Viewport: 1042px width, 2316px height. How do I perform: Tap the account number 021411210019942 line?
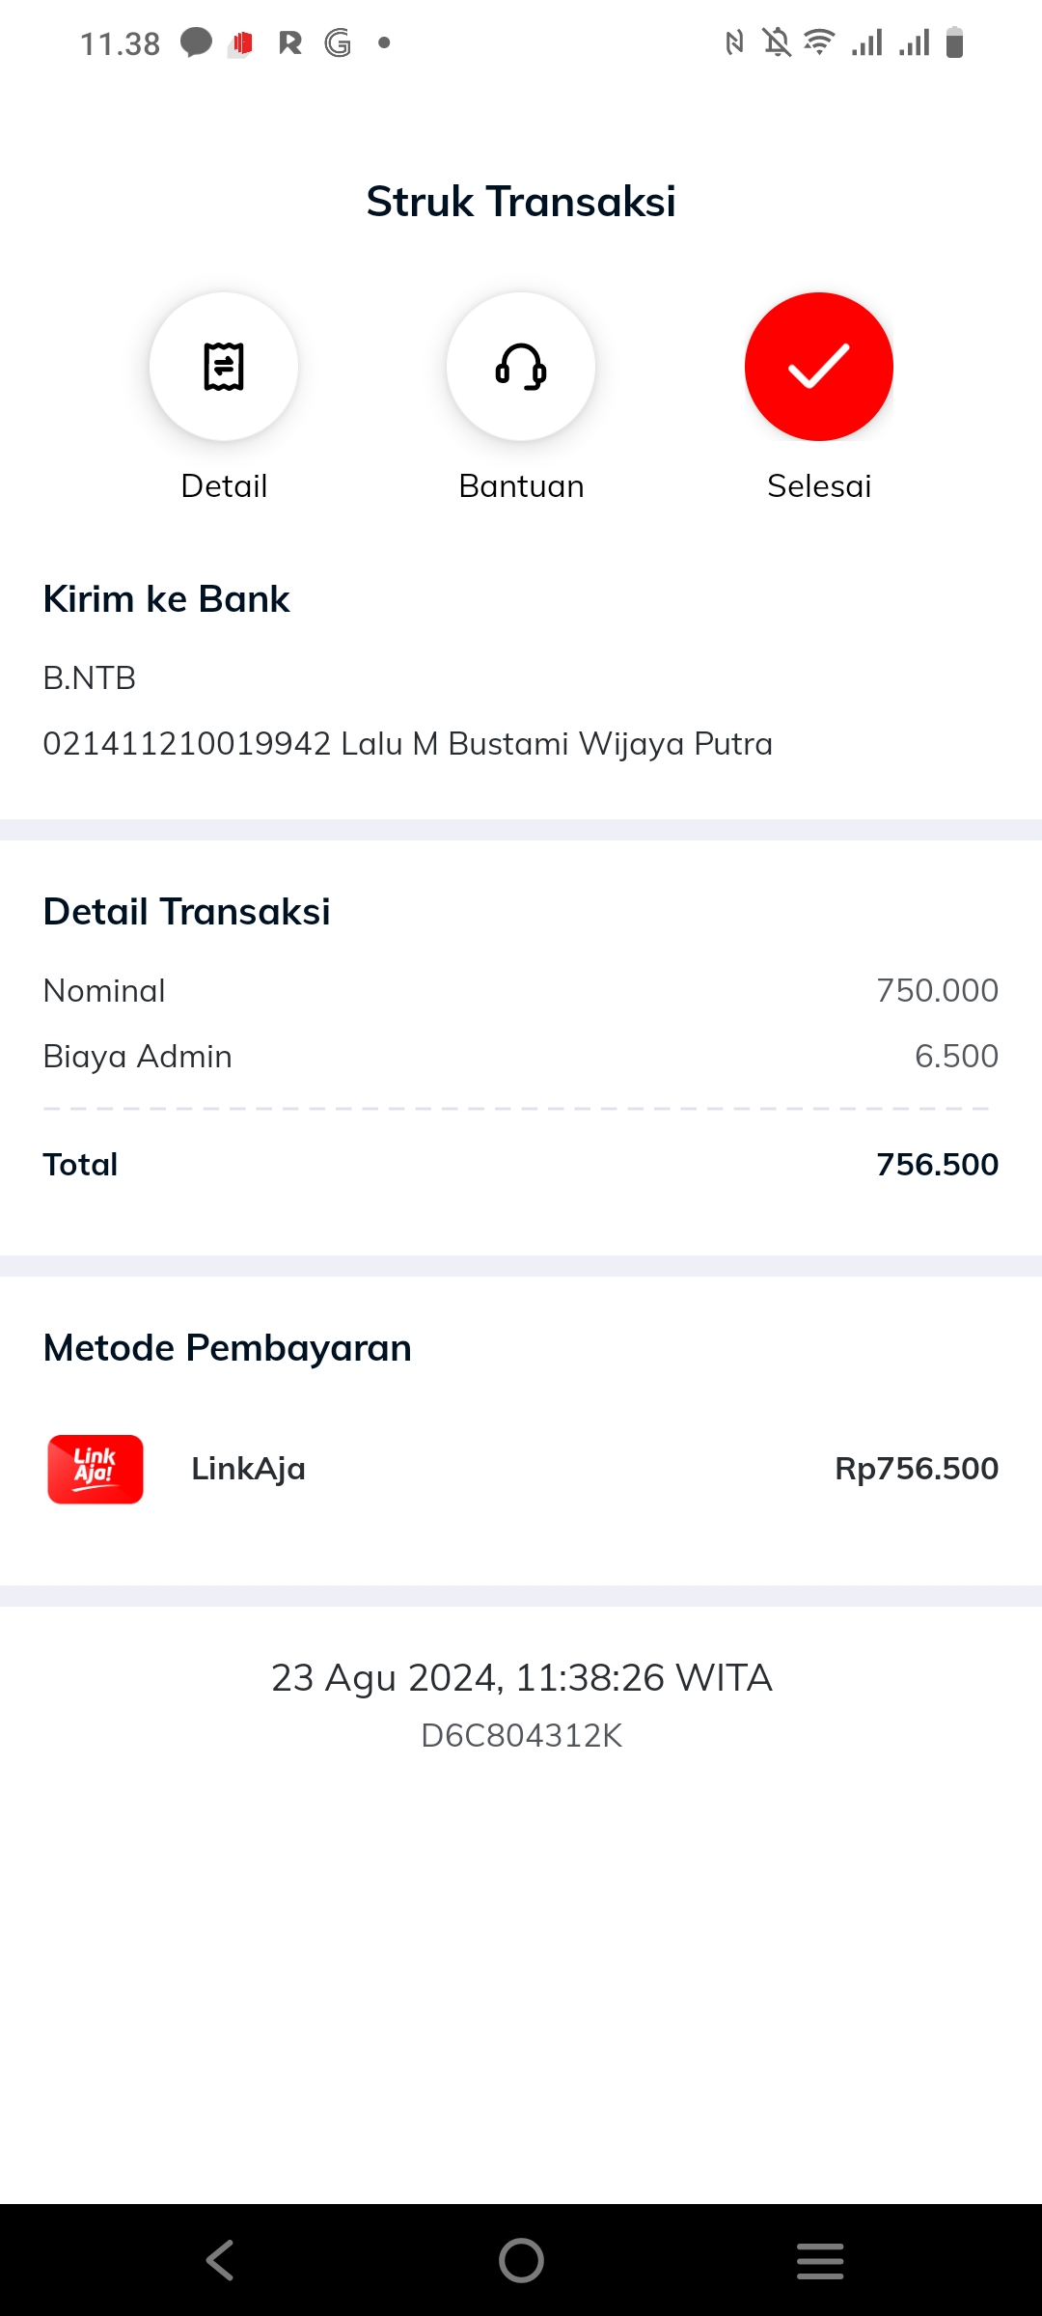pos(407,744)
